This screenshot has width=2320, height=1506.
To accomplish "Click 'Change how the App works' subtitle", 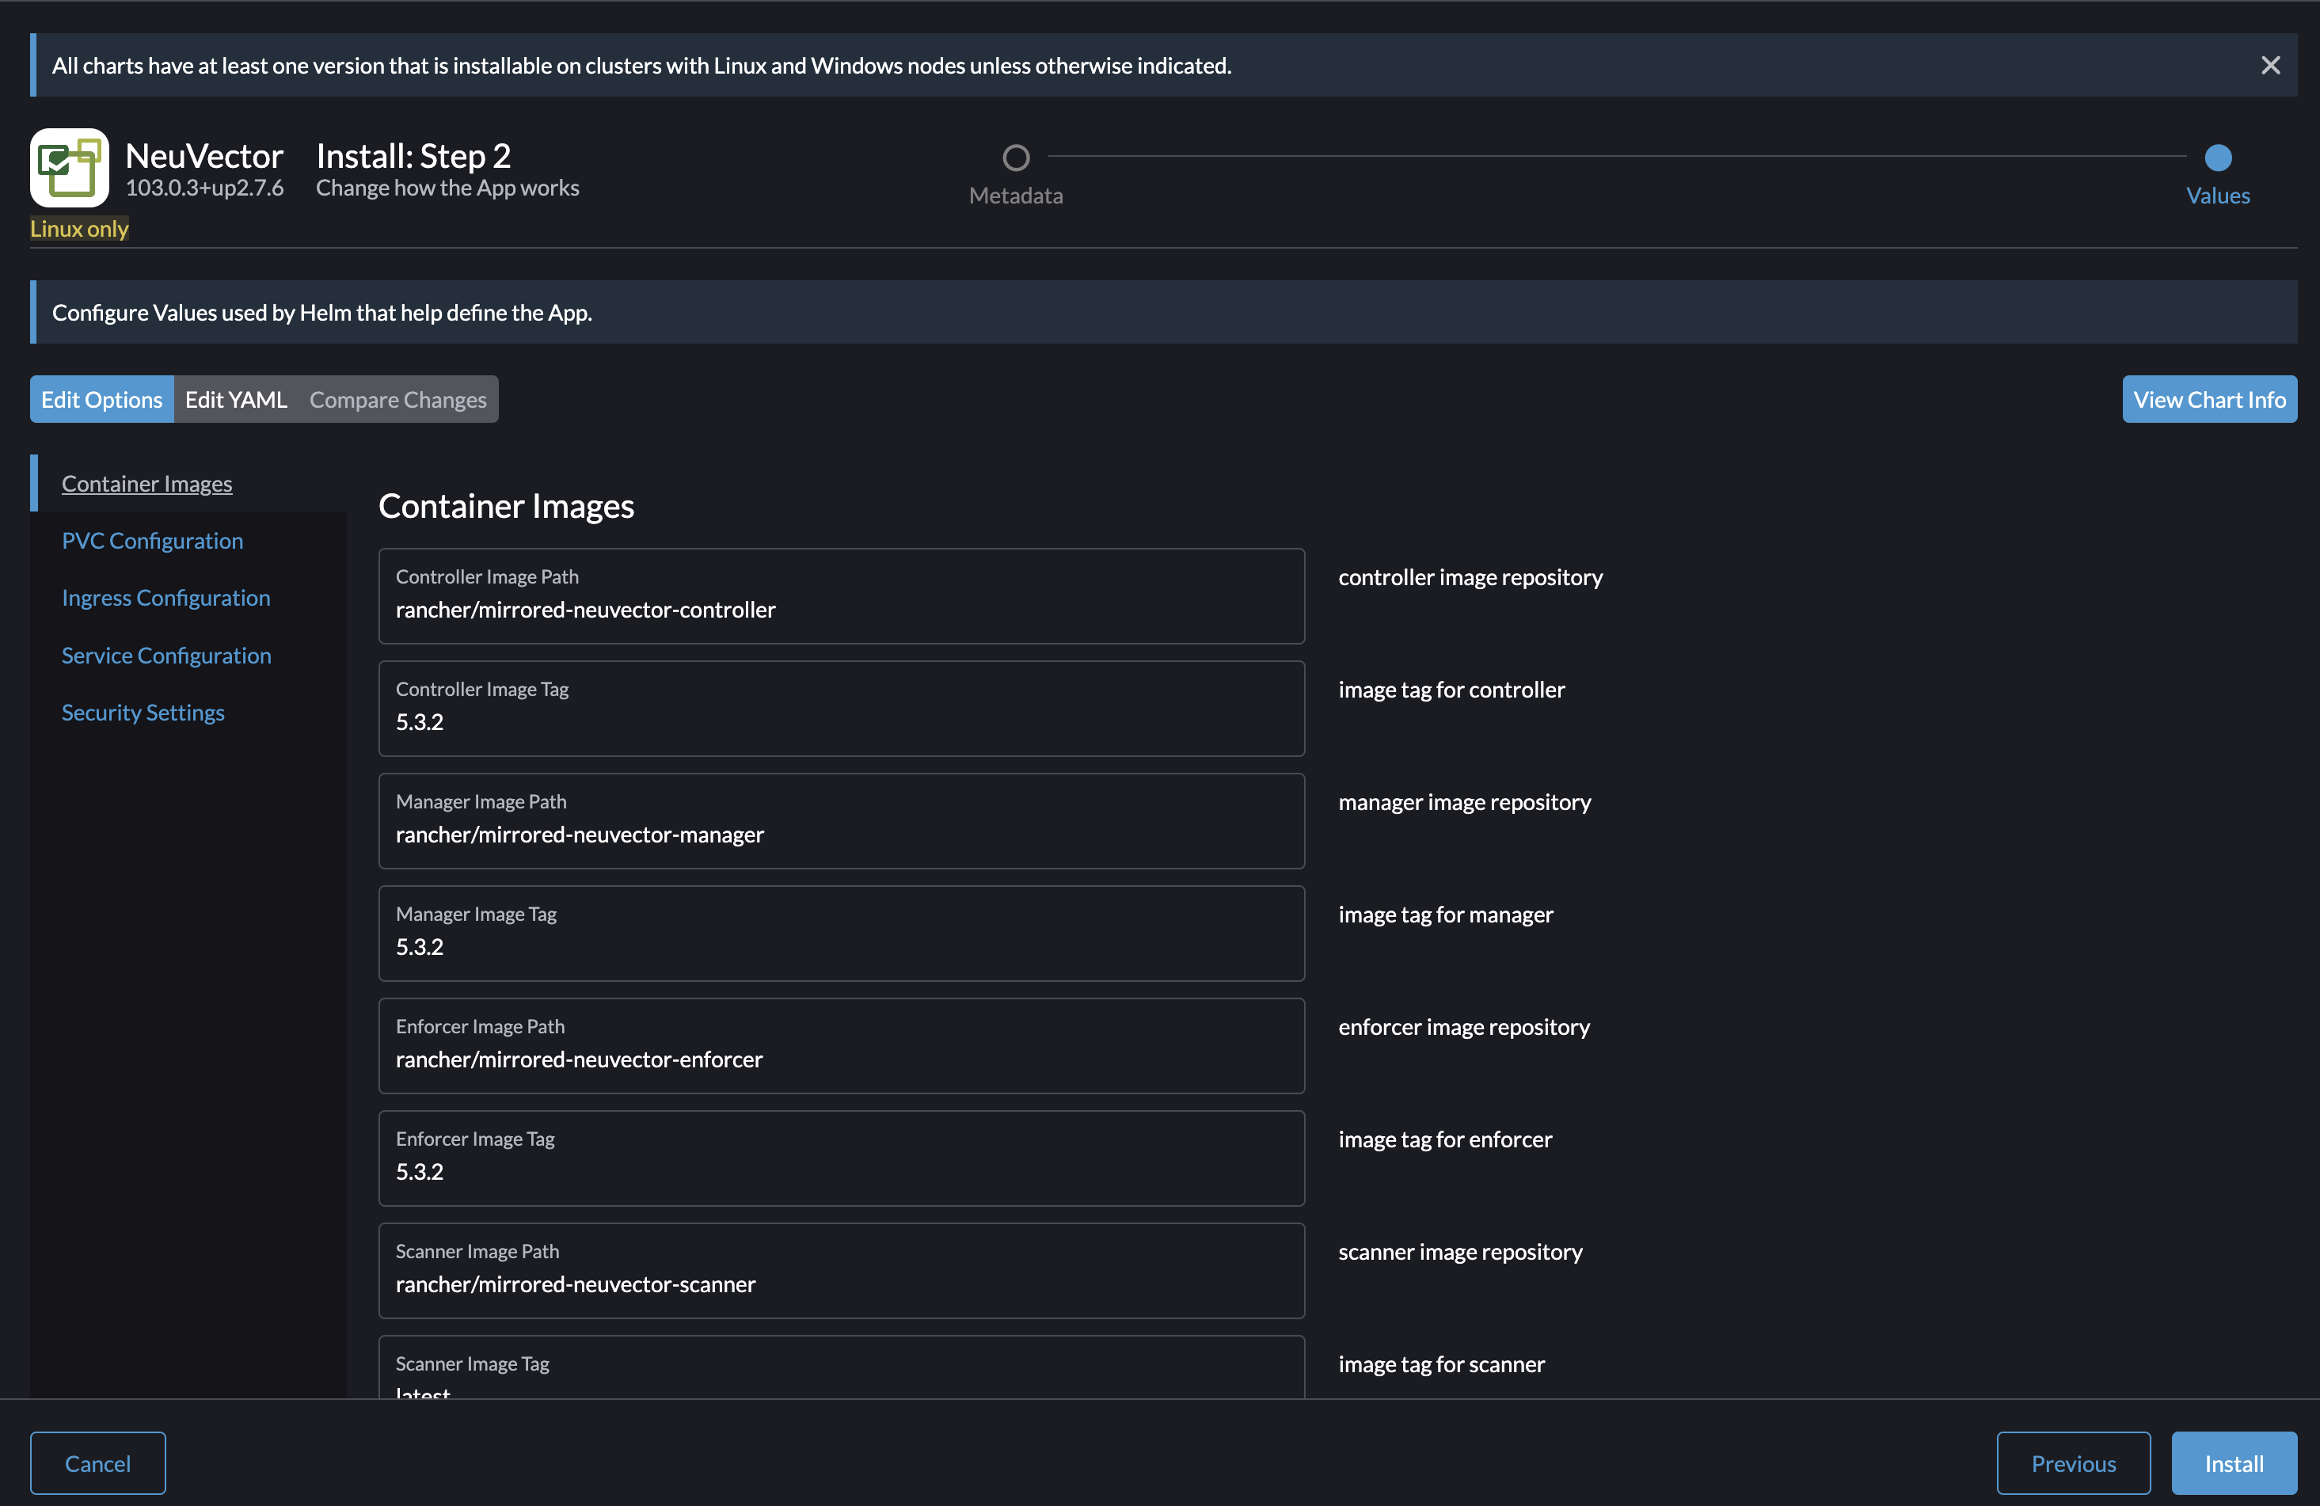I will point(447,188).
